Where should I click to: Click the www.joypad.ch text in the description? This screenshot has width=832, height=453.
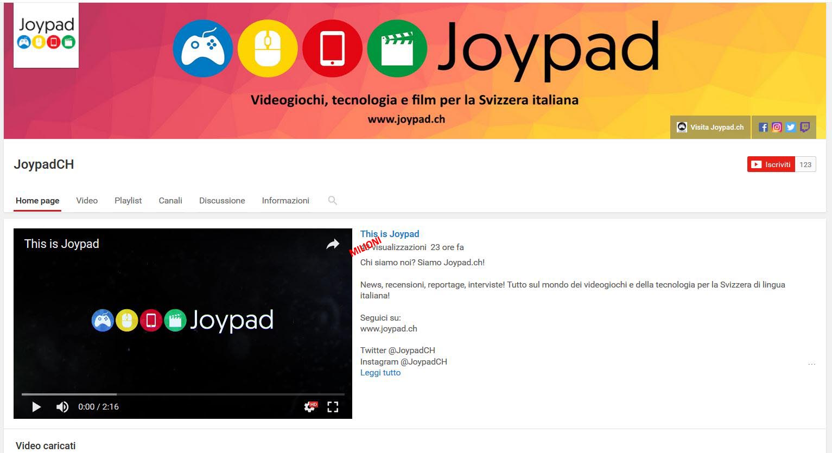pyautogui.click(x=389, y=329)
